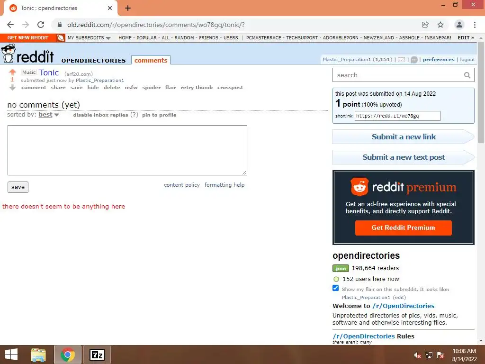The image size is (485, 364).
Task: Open the chat bubble icon
Action: coord(414,60)
